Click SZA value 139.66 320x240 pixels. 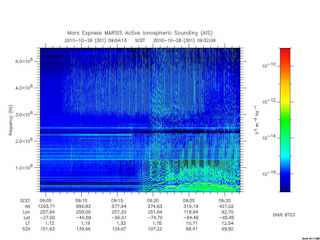click(83, 229)
